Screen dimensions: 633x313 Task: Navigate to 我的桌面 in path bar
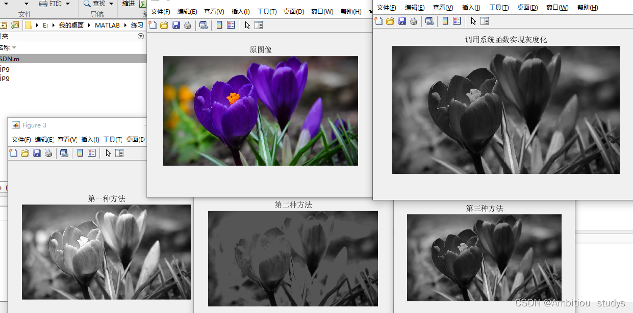[x=71, y=25]
